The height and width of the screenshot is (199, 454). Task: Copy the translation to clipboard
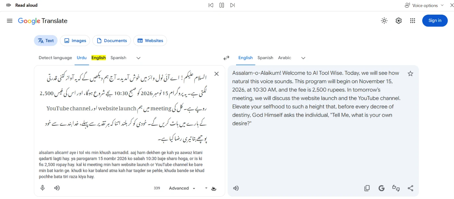pos(367,188)
